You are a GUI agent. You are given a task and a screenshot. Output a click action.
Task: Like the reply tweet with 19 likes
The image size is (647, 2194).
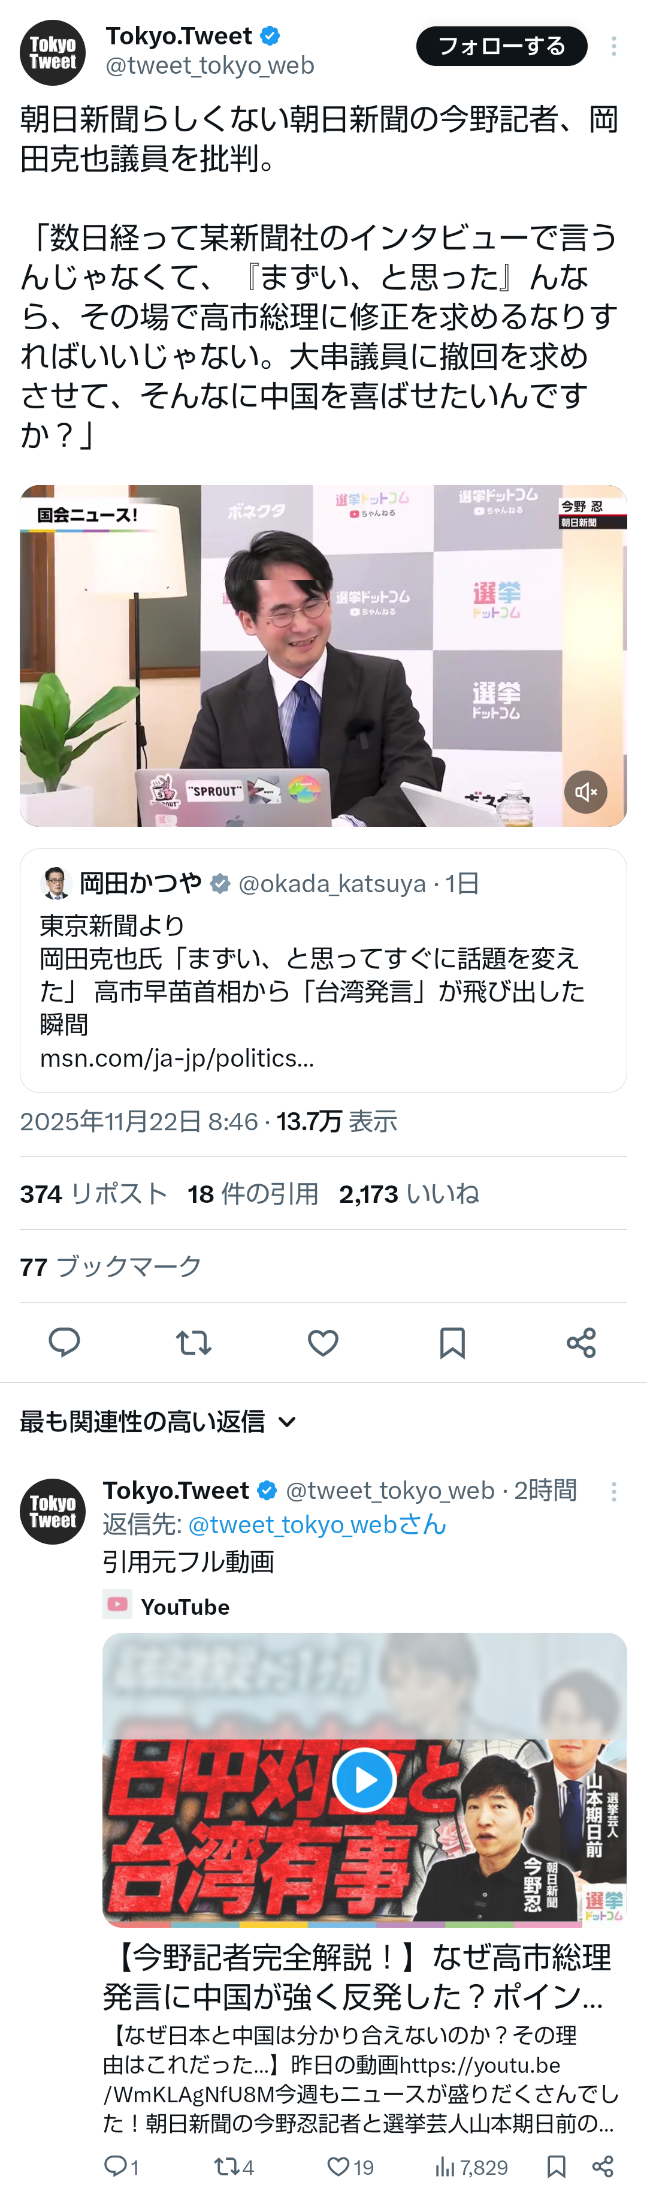point(350,2166)
